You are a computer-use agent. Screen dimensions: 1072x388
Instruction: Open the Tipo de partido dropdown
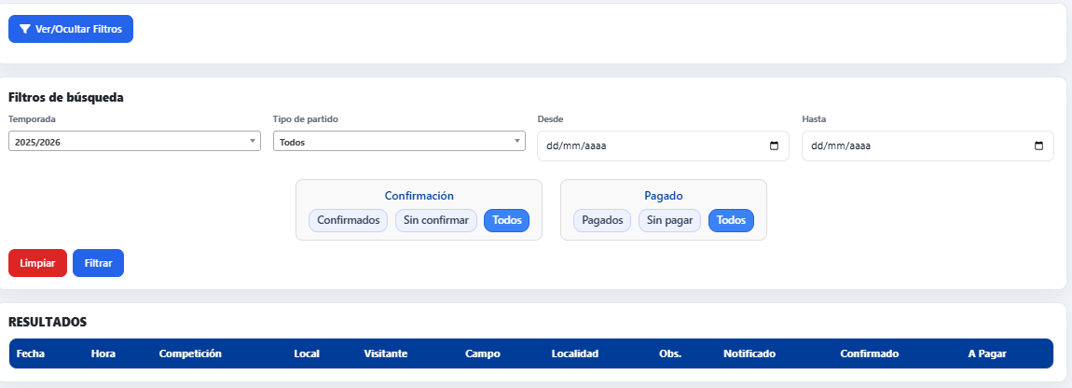click(399, 142)
